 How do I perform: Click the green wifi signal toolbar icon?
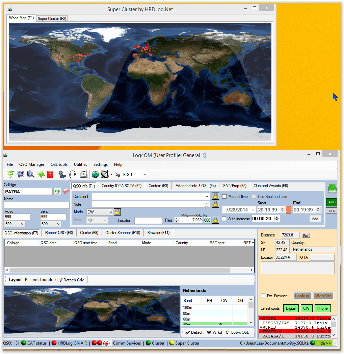[x=10, y=174]
